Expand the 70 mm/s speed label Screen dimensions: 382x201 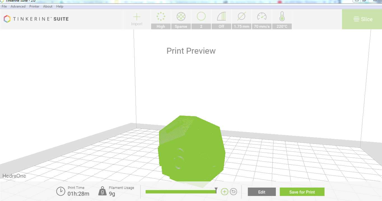[x=262, y=27]
